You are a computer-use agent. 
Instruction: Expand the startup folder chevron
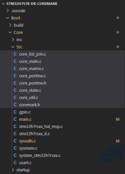point(13,170)
